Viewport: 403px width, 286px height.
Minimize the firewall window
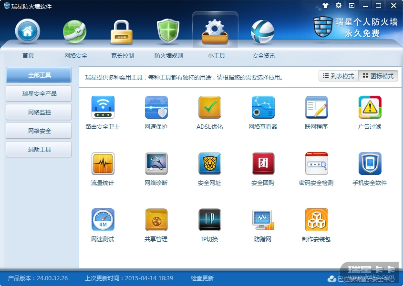(365, 6)
